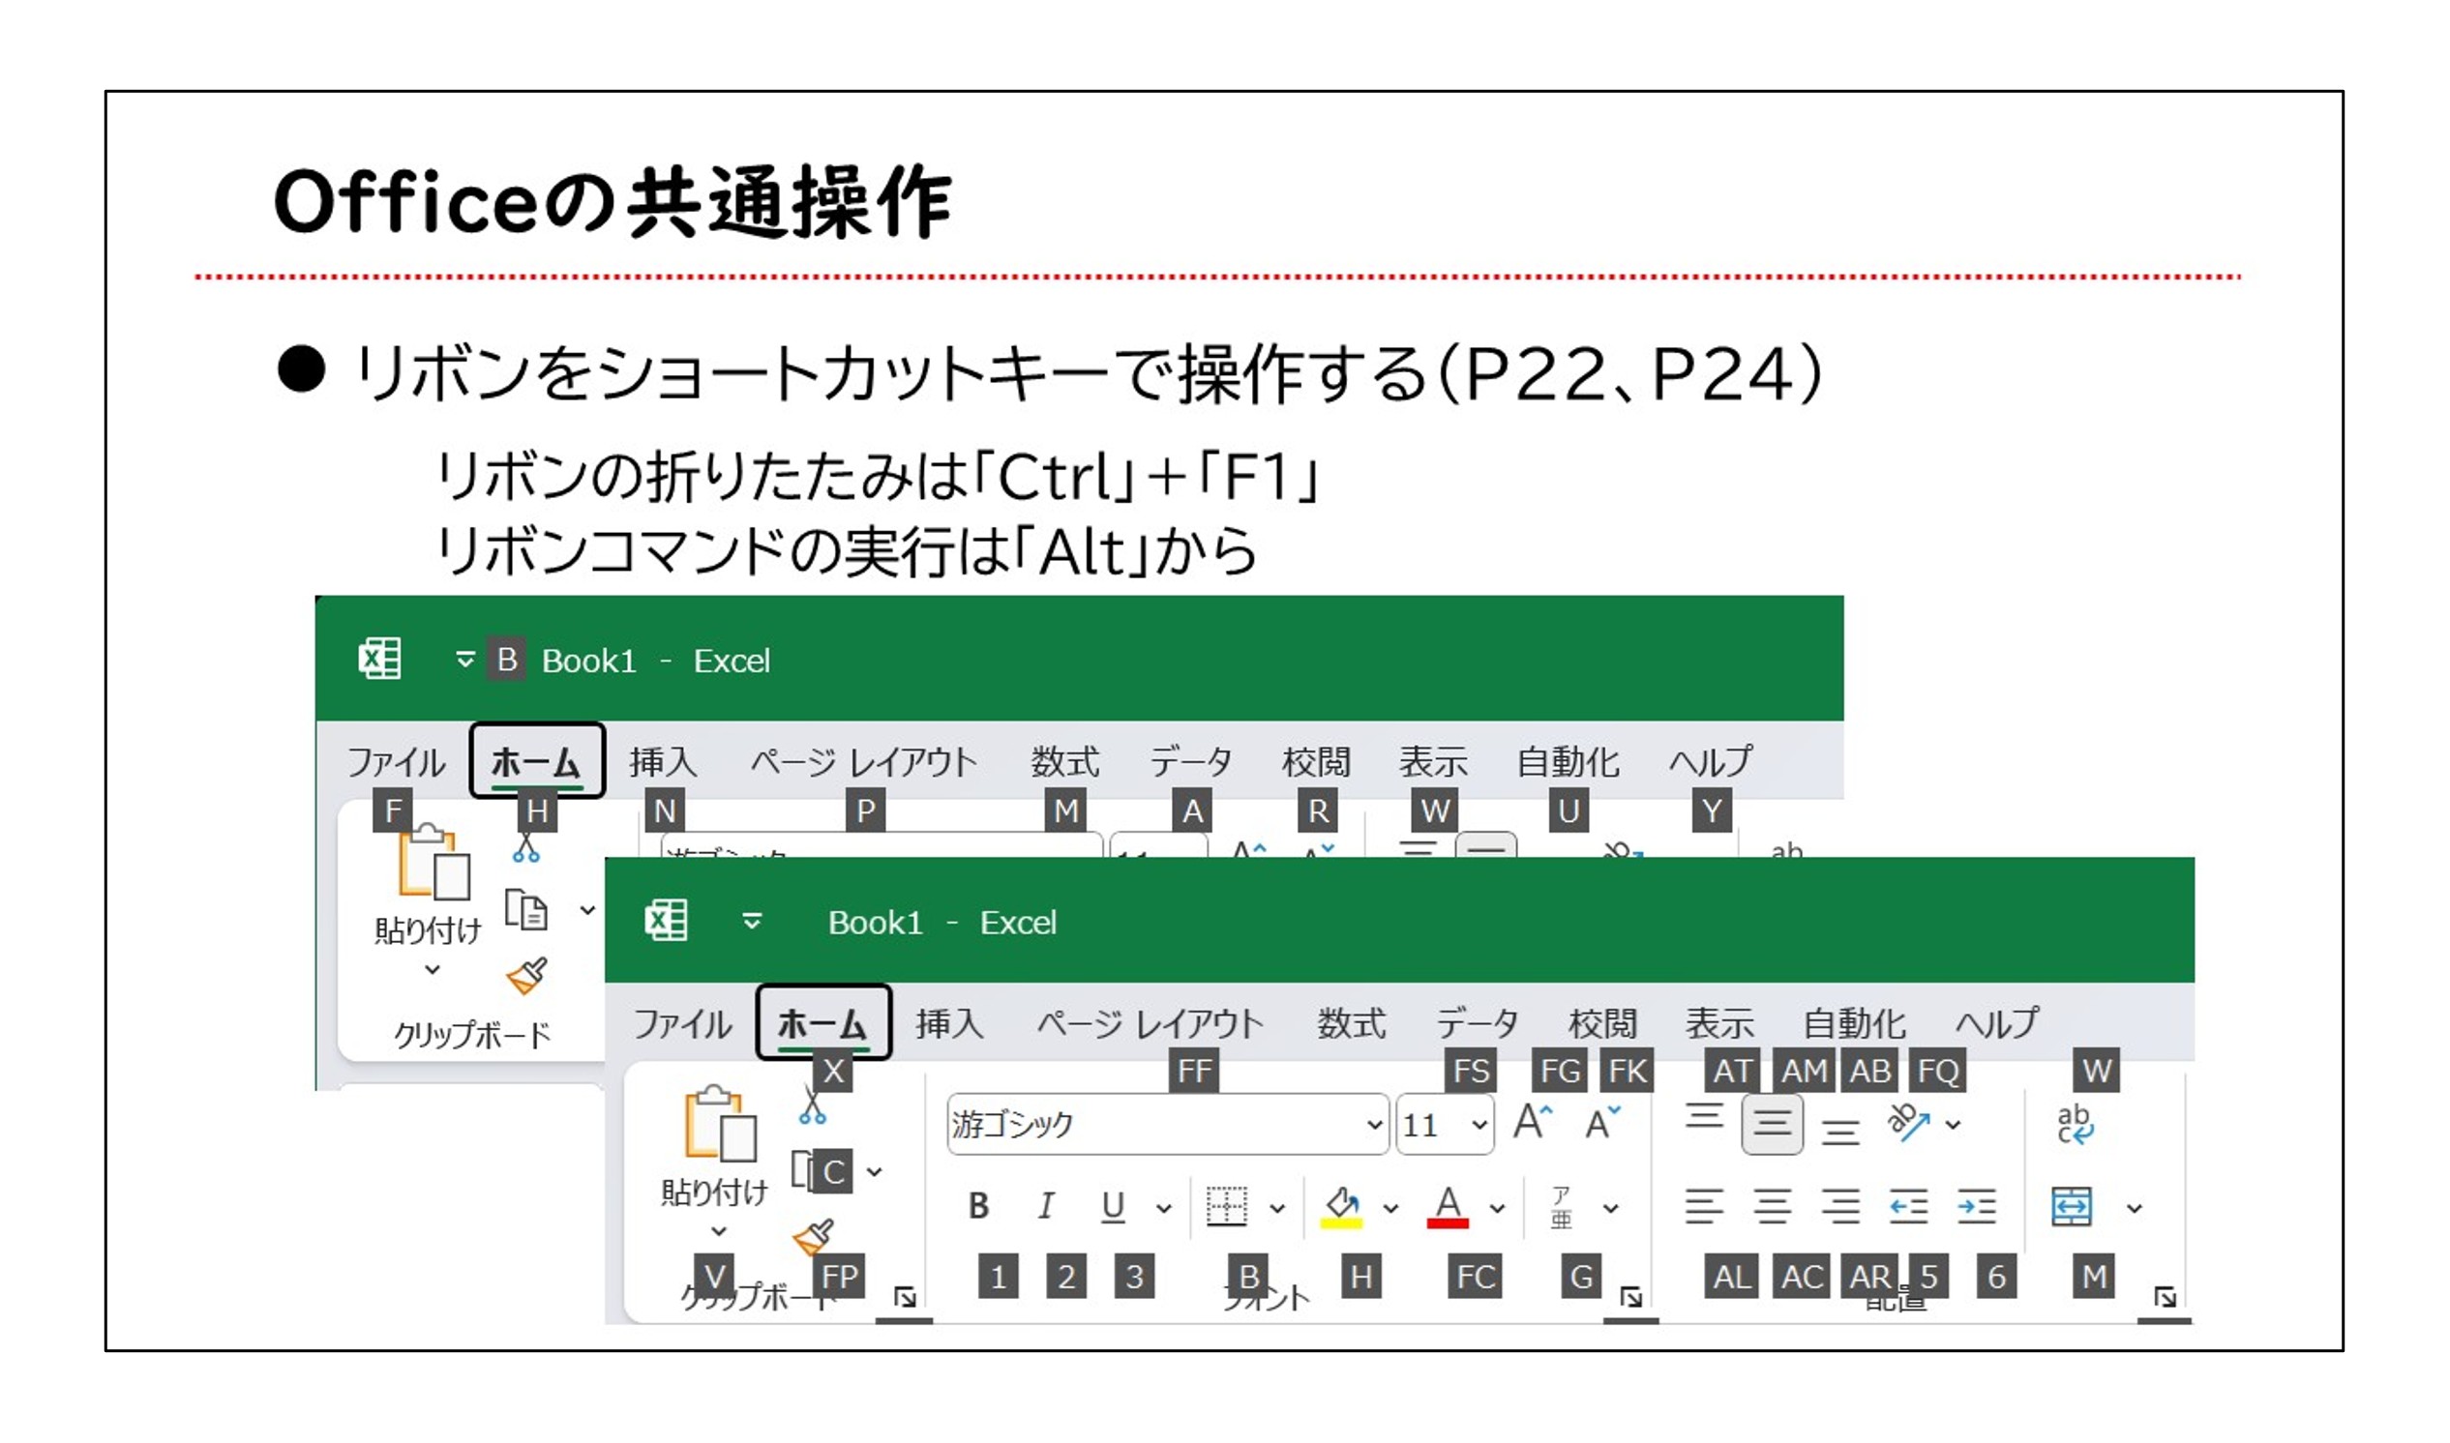Toggle Italic formatting
This screenshot has height=1443, width=2450.
(x=1046, y=1207)
